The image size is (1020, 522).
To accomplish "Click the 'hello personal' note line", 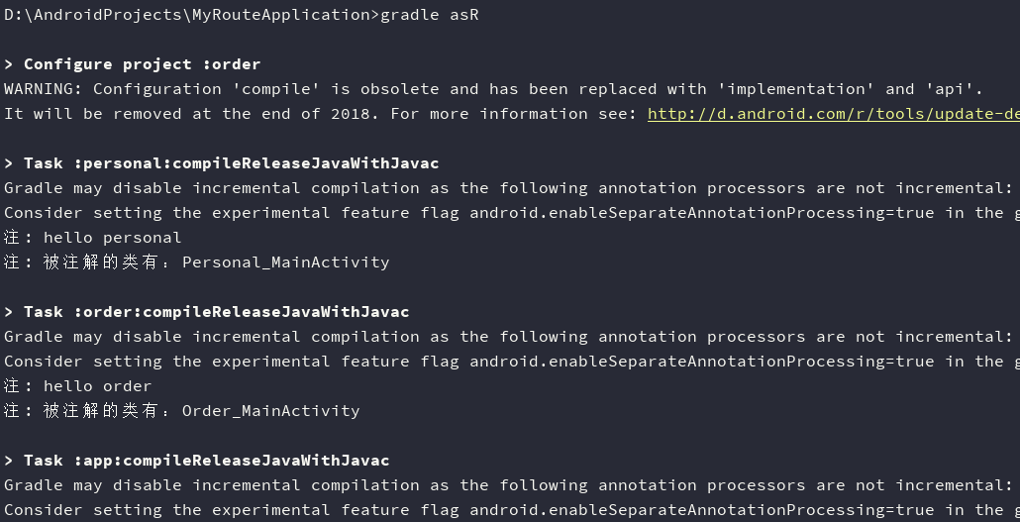I will tap(92, 238).
